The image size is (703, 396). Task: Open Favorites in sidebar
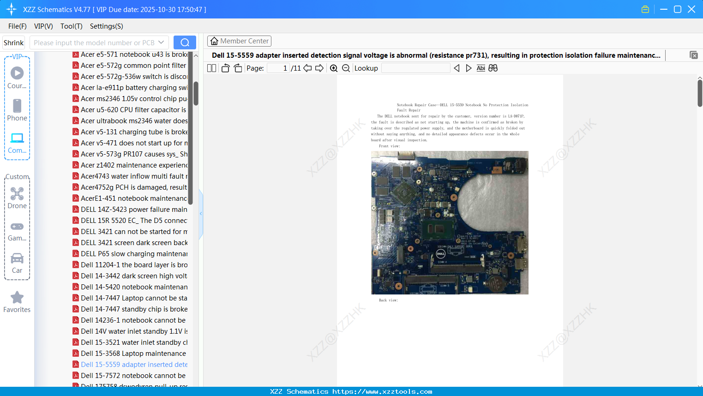click(x=17, y=302)
